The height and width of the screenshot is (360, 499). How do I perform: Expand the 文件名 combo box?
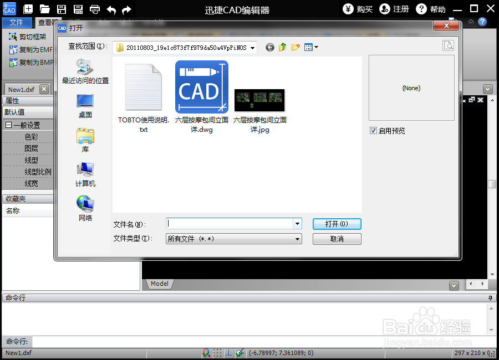pyautogui.click(x=297, y=224)
